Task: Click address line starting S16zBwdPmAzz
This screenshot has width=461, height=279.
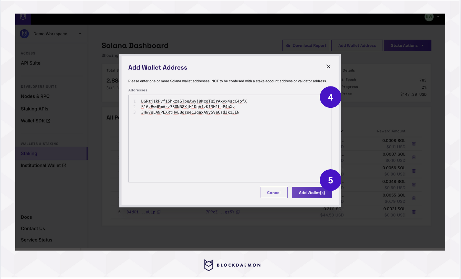Action: tap(188, 107)
